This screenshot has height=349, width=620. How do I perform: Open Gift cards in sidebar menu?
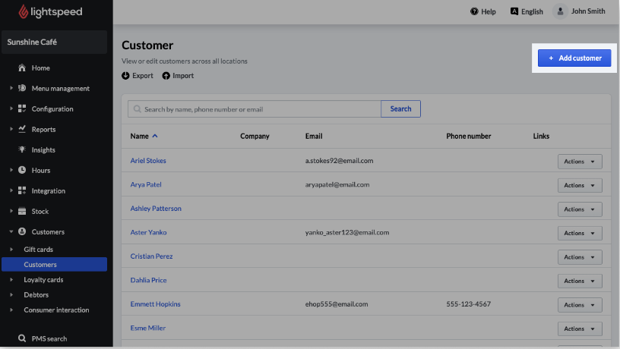(38, 250)
